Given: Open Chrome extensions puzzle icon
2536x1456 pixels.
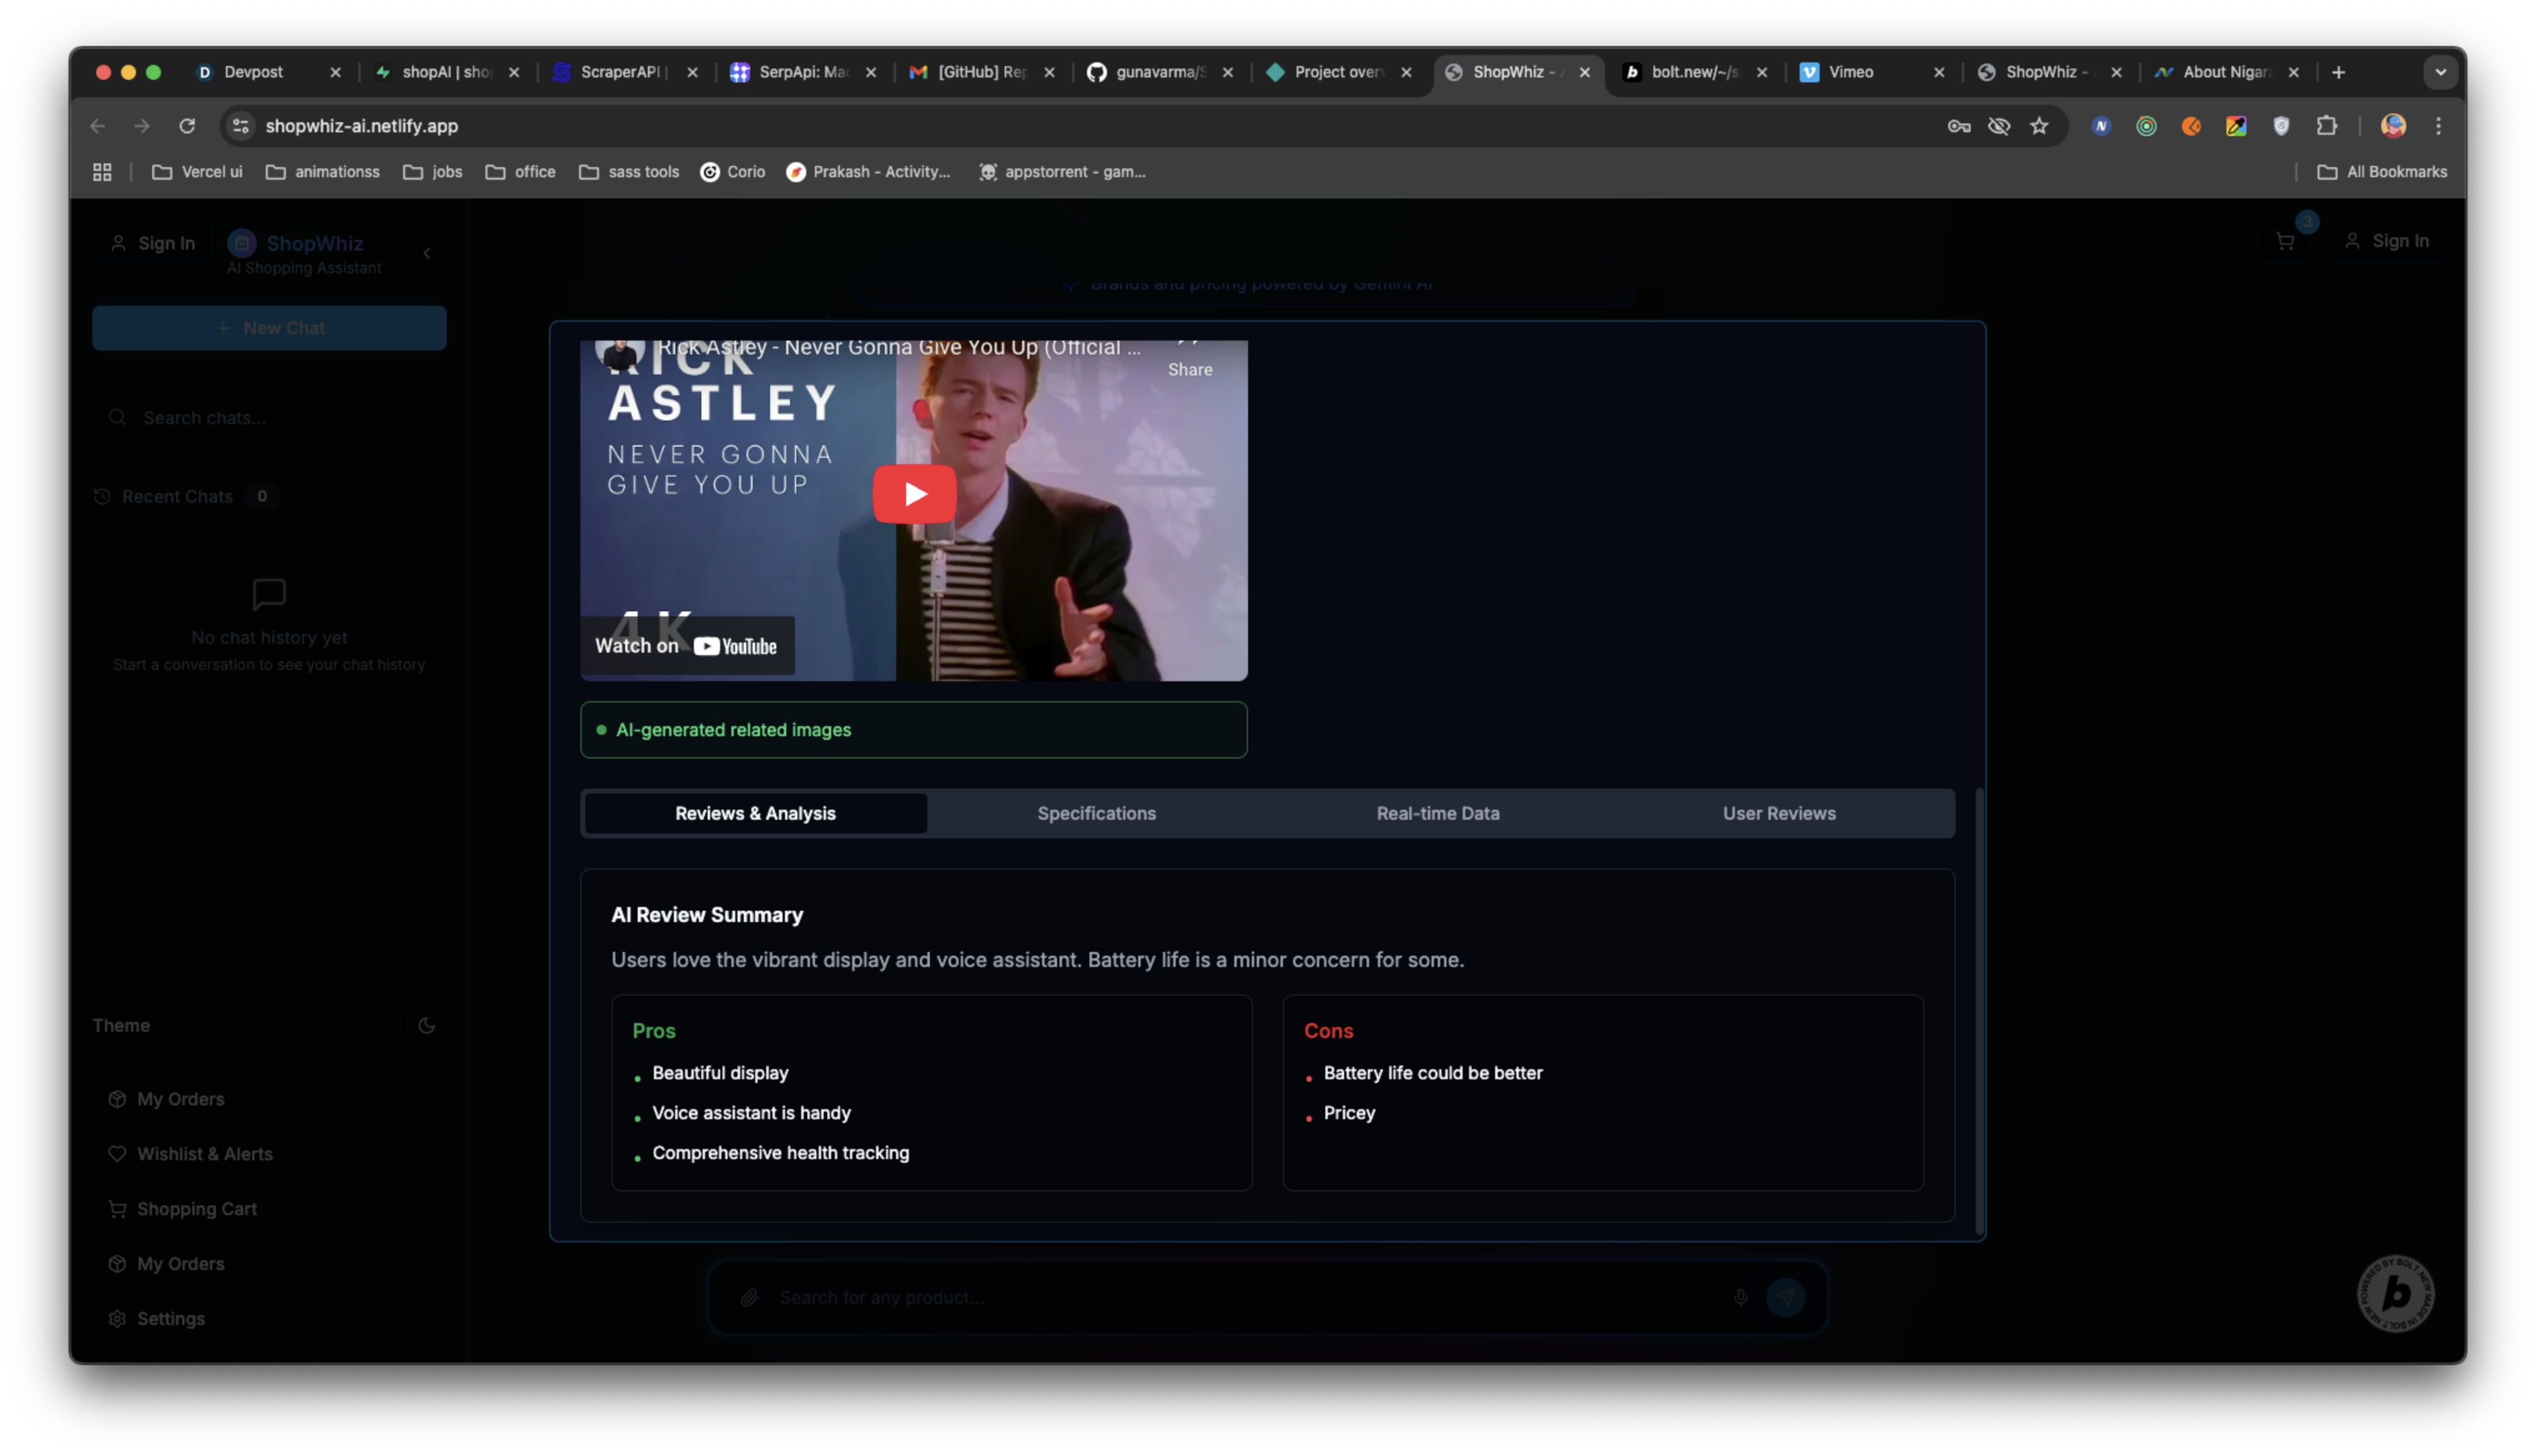Looking at the screenshot, I should pyautogui.click(x=2326, y=126).
